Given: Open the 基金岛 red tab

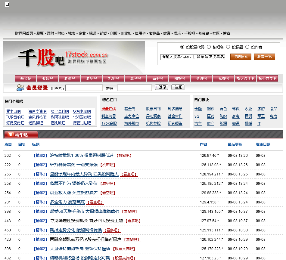Looking at the screenshot, I should click(26, 79).
